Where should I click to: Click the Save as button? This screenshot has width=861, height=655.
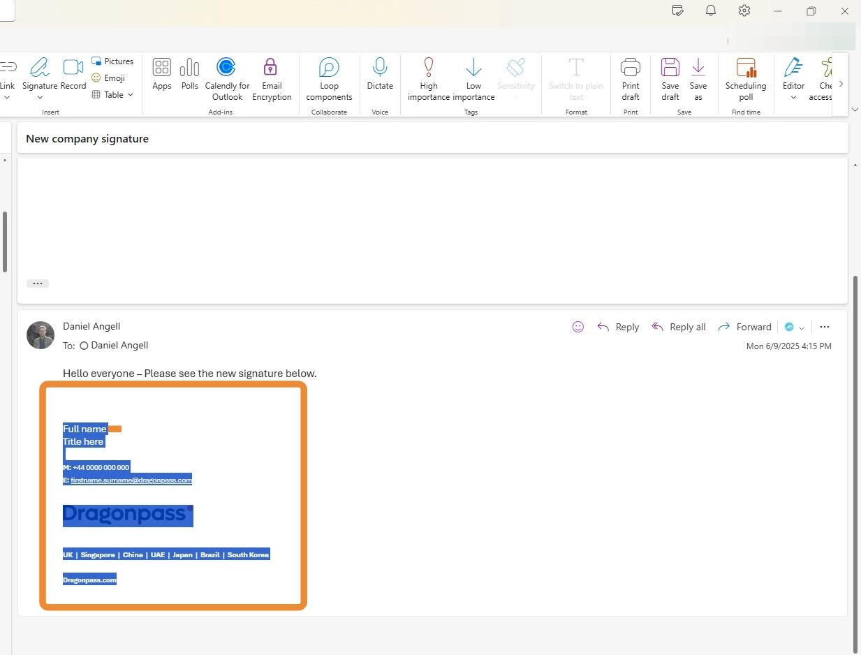tap(698, 79)
